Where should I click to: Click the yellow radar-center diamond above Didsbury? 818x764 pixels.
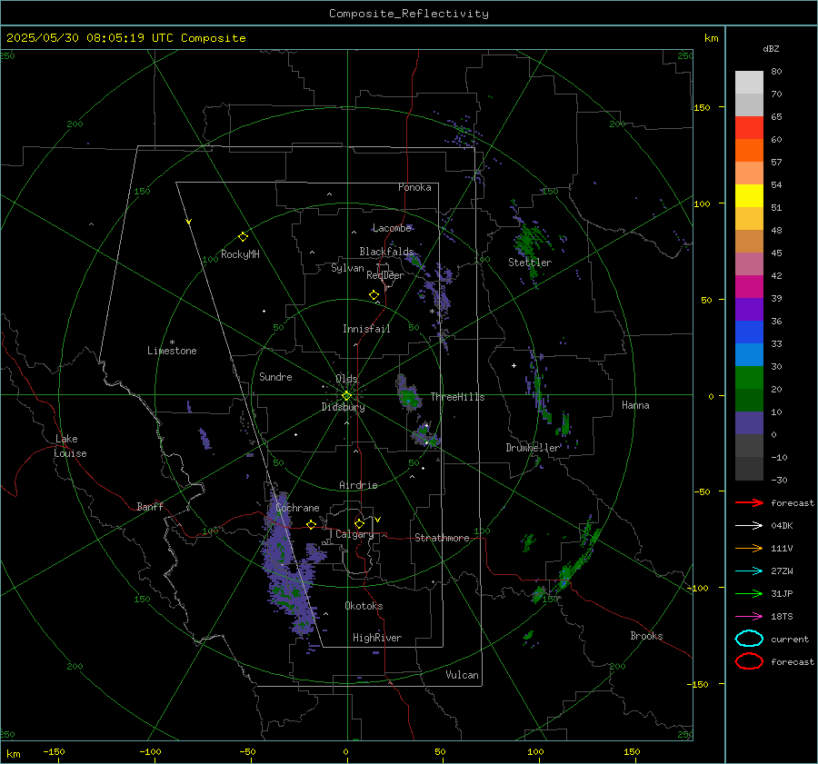coord(346,396)
